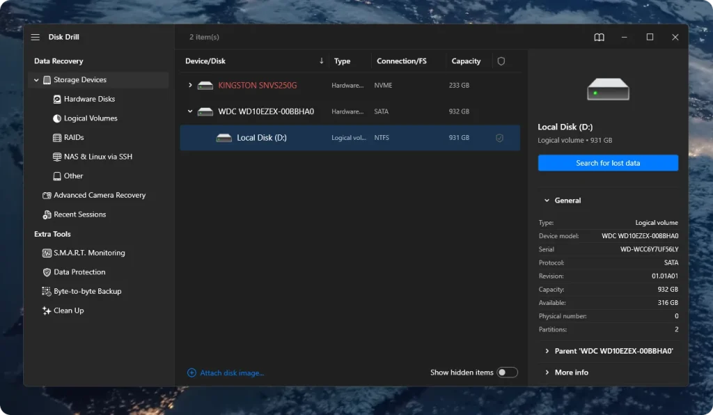The height and width of the screenshot is (415, 713).
Task: Enable the Show hidden items switch
Action: [x=508, y=373]
